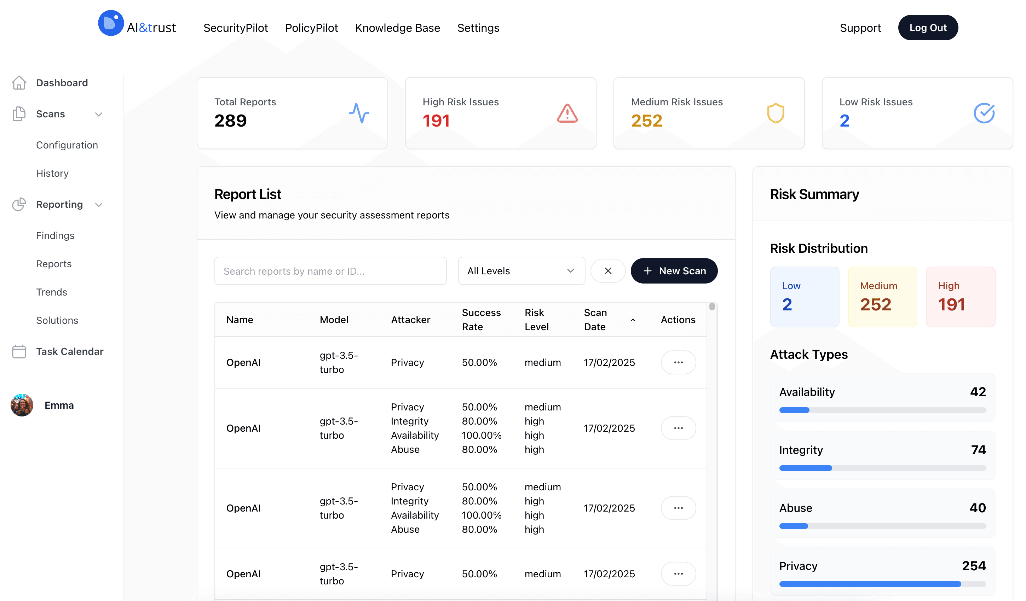Select Dashboard in the sidebar

coord(62,83)
